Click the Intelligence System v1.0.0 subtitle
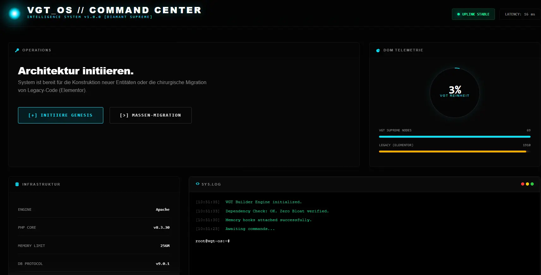 click(90, 17)
